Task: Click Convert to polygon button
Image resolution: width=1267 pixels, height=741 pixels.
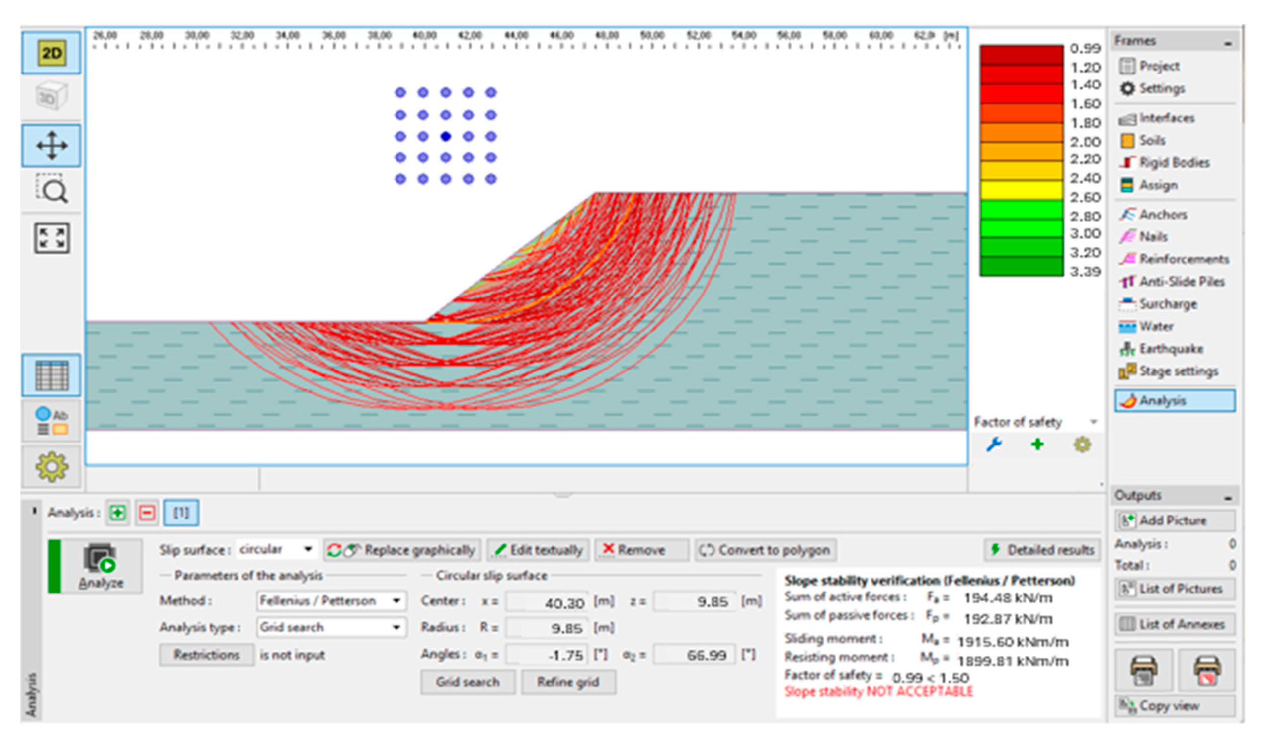Action: tap(766, 550)
